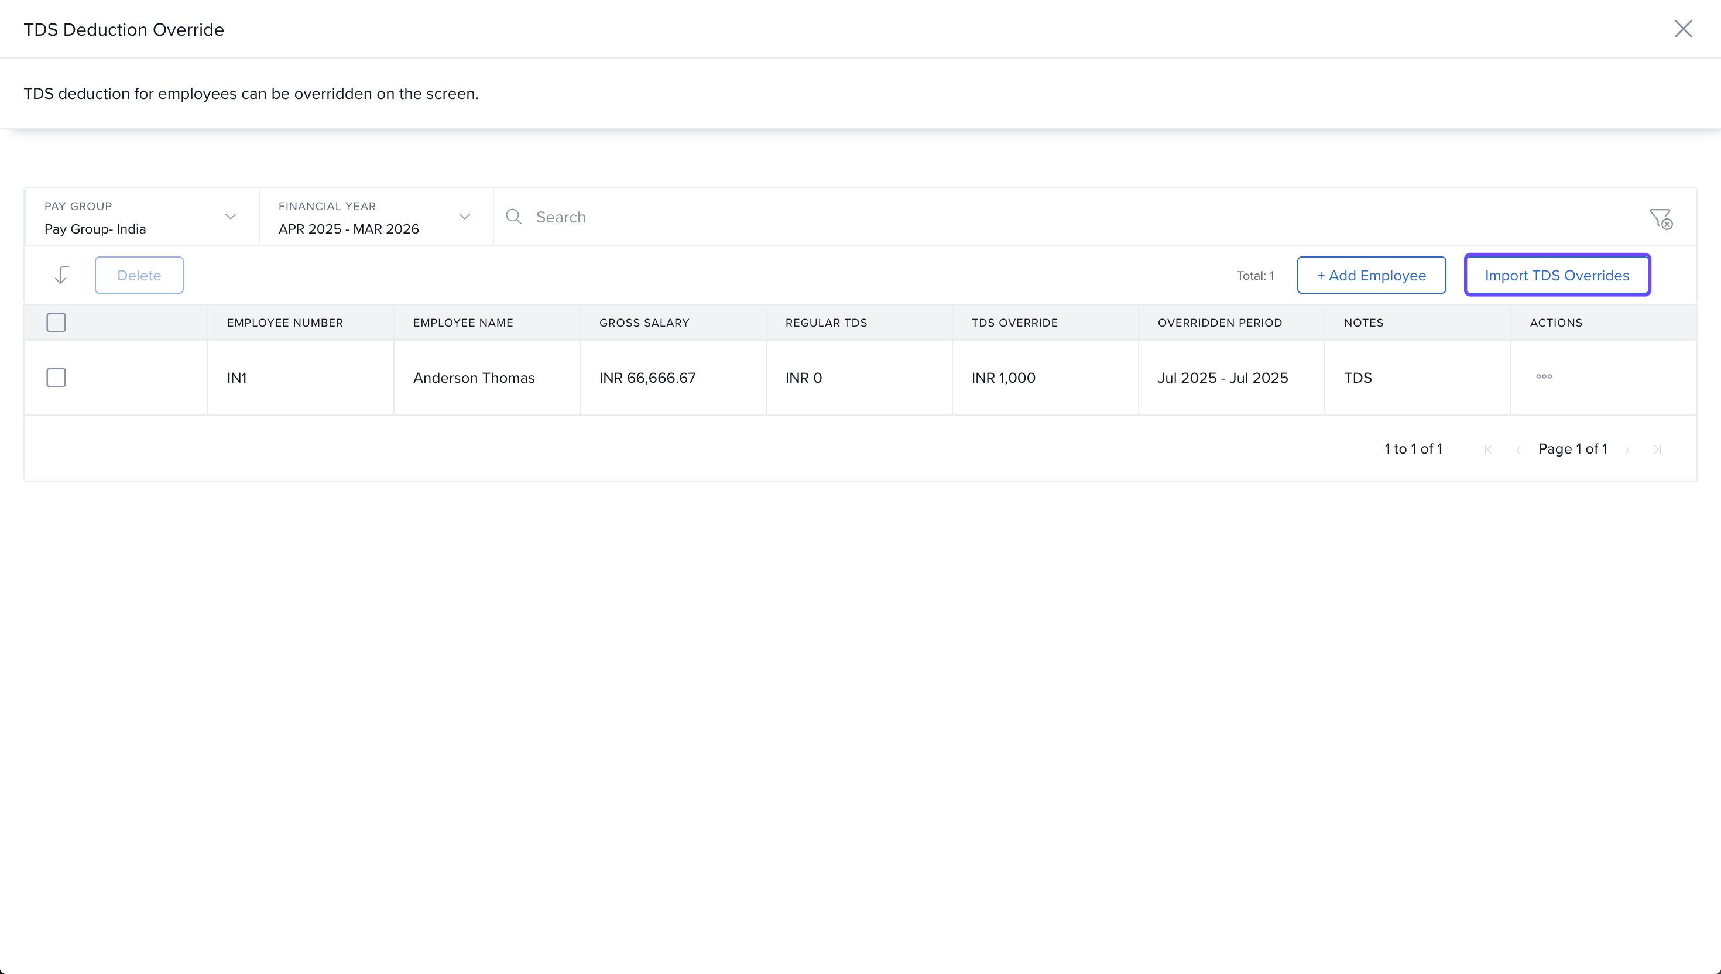The image size is (1721, 974).
Task: Click the Employee Name column header
Action: [463, 323]
